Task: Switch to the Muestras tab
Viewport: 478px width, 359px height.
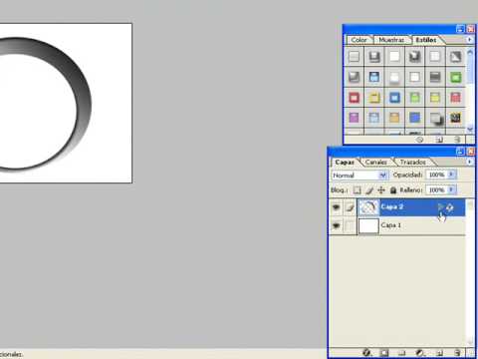Action: 391,40
